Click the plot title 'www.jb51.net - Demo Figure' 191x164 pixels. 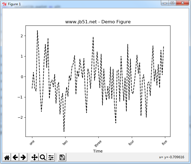(x=98, y=22)
